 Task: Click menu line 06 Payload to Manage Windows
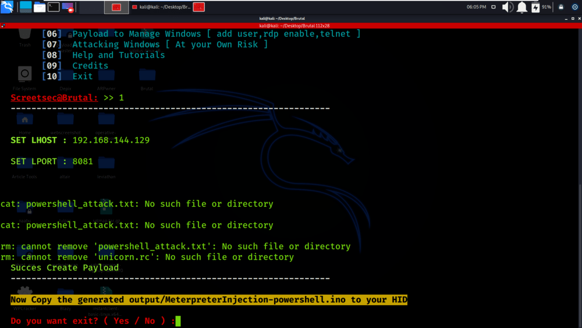[x=201, y=34]
